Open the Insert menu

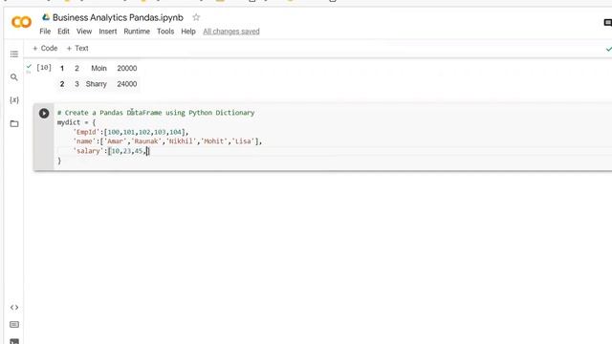coord(108,32)
